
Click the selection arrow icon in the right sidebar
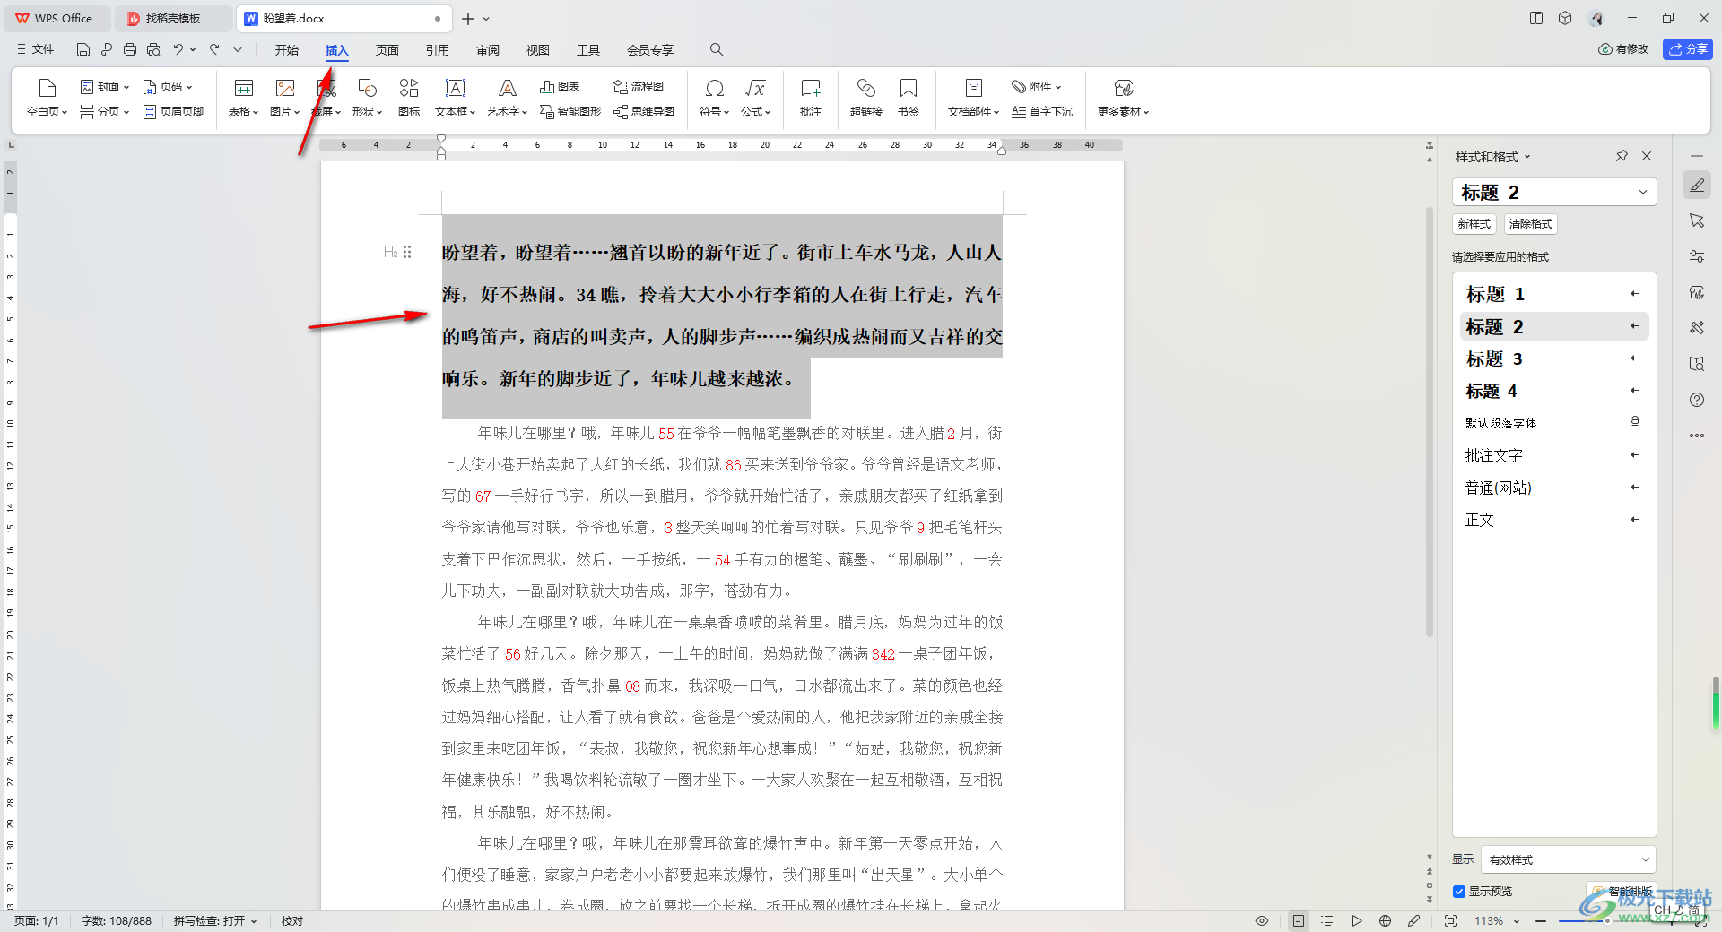tap(1697, 220)
